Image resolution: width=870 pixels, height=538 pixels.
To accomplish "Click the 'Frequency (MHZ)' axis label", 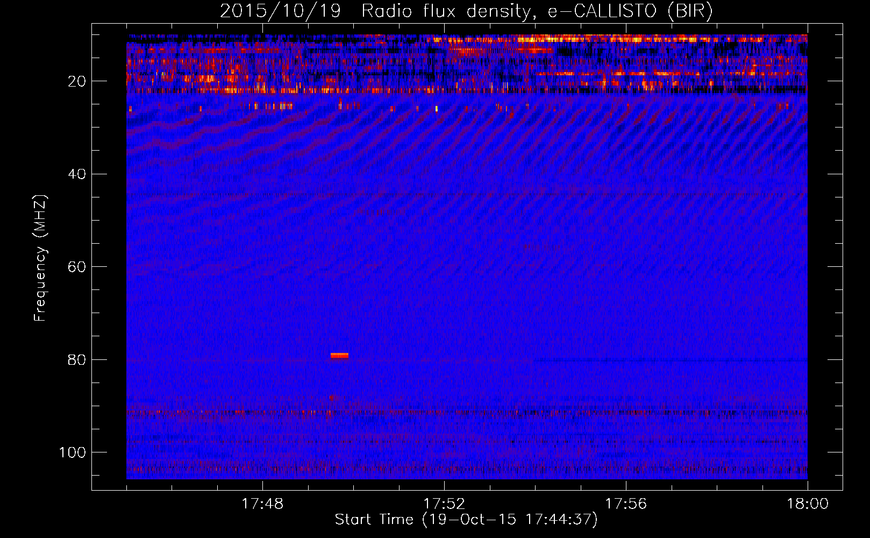I will (x=40, y=258).
